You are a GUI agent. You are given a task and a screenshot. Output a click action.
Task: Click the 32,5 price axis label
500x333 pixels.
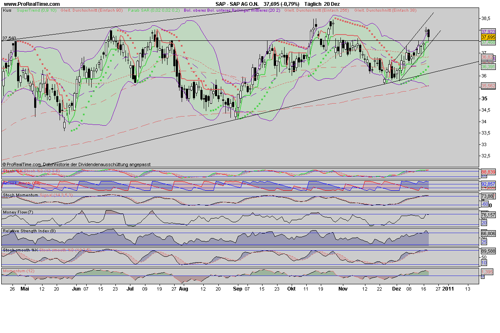pyautogui.click(x=487, y=156)
